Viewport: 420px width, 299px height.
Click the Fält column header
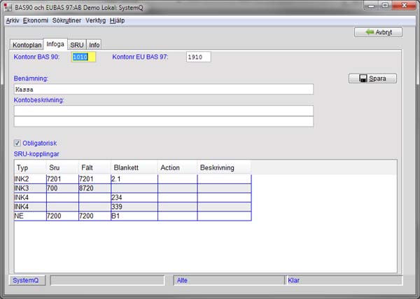click(x=94, y=168)
